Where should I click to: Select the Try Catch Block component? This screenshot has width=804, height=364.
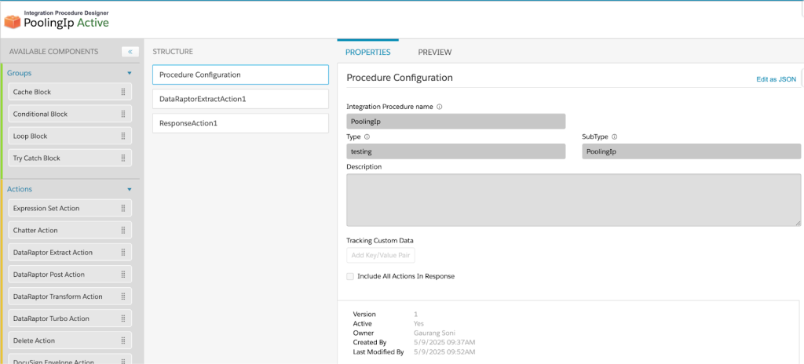pos(70,158)
